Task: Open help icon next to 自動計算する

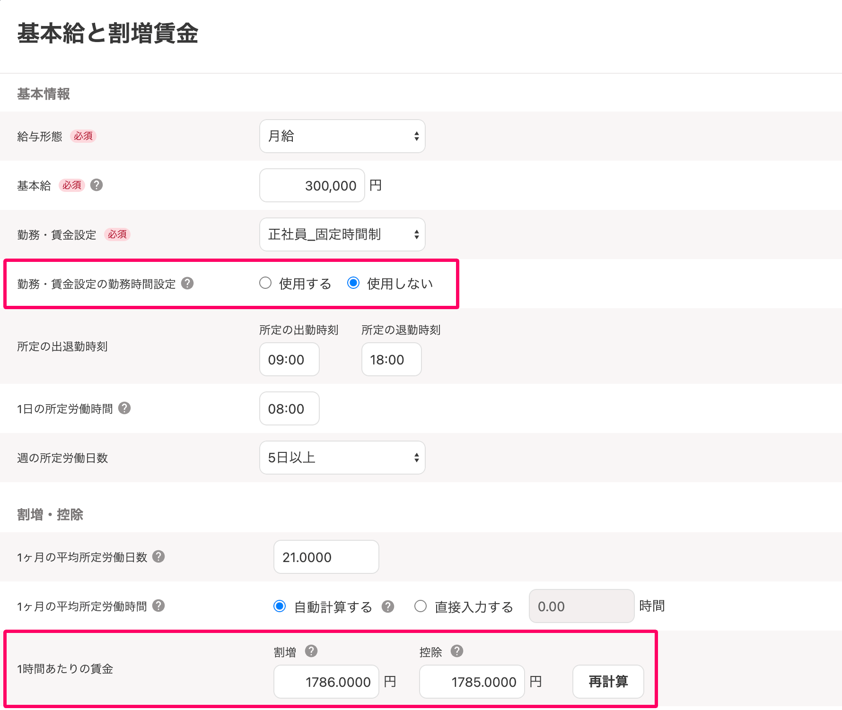Action: tap(388, 606)
